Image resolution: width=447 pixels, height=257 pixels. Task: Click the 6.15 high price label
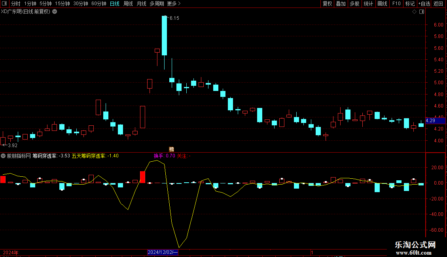coord(174,18)
